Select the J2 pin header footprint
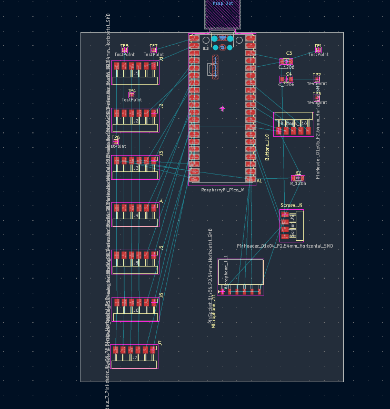 coord(135,120)
